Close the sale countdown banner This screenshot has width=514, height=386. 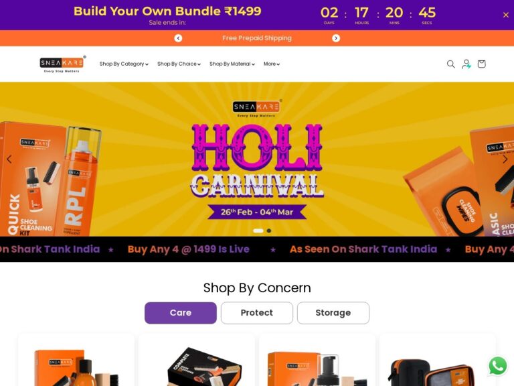(505, 15)
